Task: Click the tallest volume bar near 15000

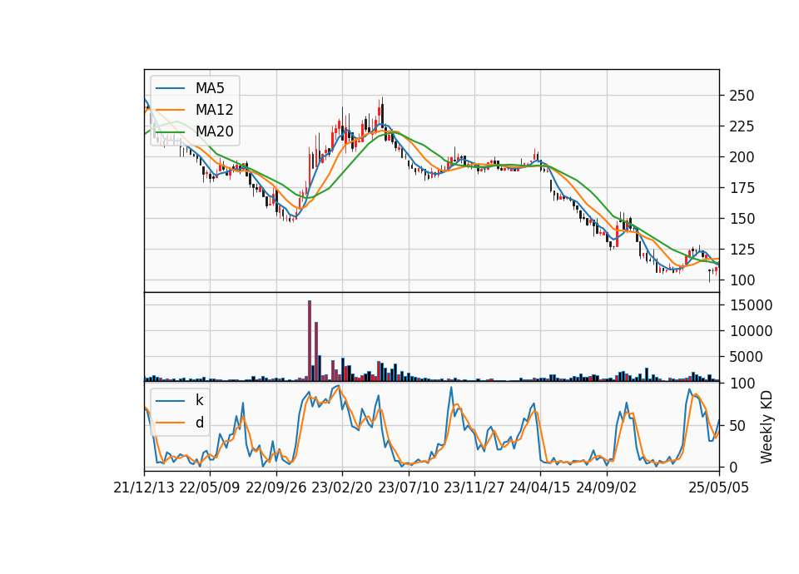Action: coord(310,341)
